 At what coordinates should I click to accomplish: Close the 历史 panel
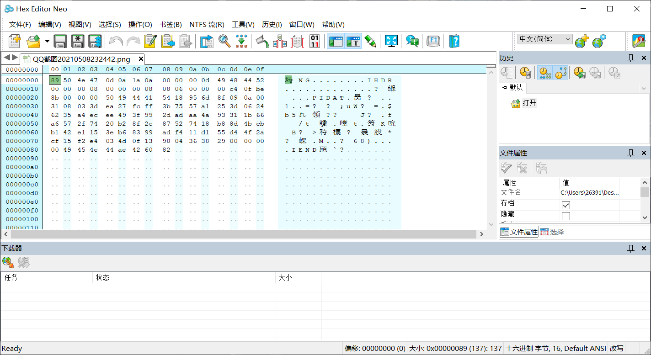[644, 58]
